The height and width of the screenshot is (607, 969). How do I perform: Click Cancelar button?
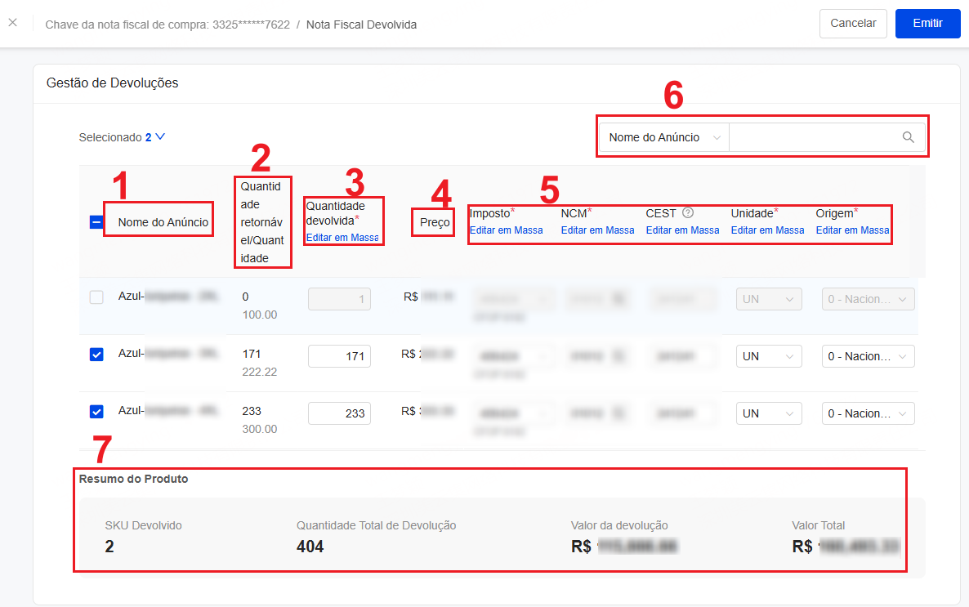click(x=853, y=24)
